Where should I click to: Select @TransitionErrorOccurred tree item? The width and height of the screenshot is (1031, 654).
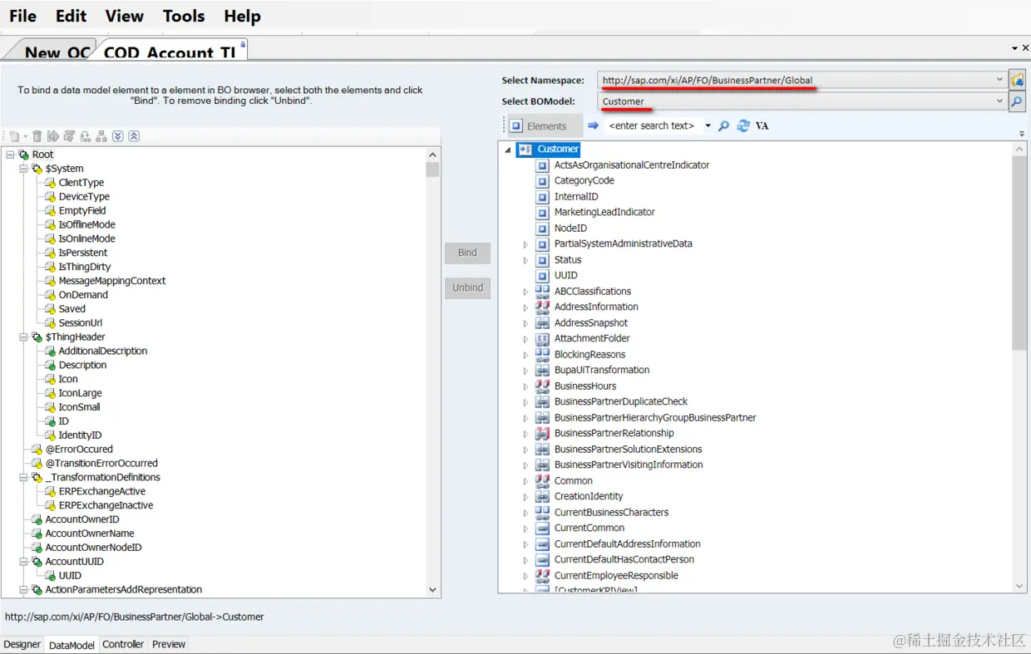(x=101, y=463)
